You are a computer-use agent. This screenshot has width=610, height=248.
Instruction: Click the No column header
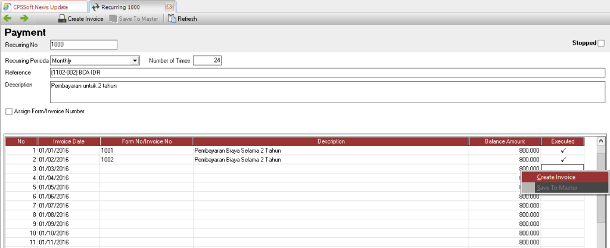coord(21,141)
